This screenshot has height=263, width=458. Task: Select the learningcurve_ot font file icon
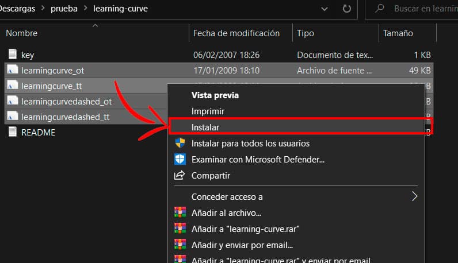coord(13,71)
